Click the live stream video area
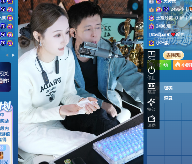This screenshot has width=192, height=164. 81,82
